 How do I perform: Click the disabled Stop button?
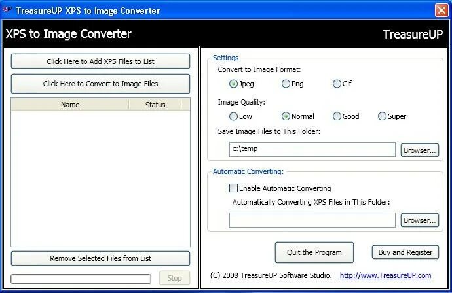[x=174, y=278]
